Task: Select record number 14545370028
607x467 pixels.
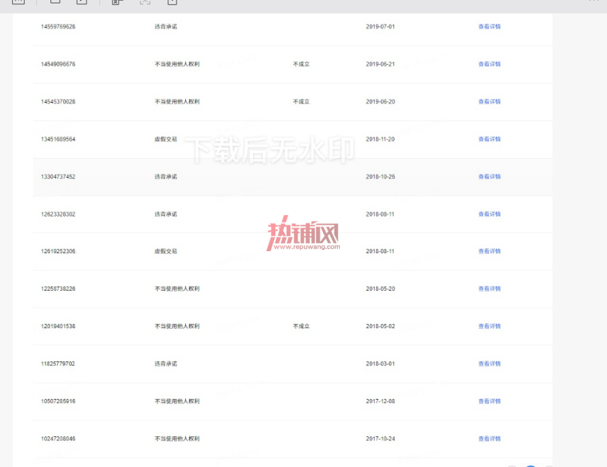Action: coord(58,101)
